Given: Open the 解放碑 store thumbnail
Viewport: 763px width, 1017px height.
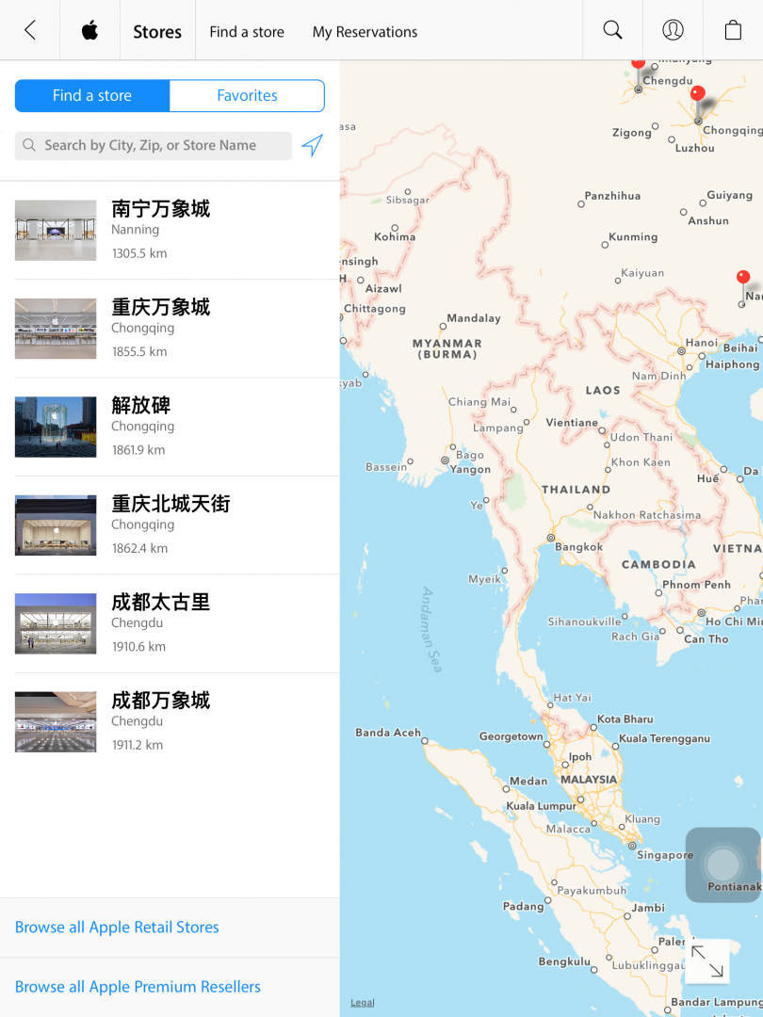Looking at the screenshot, I should pyautogui.click(x=56, y=427).
